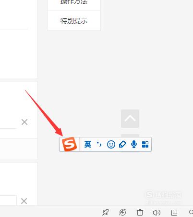Click the trash bin icon in the status bar
Screen dimensions: 193x217
click(x=140, y=212)
